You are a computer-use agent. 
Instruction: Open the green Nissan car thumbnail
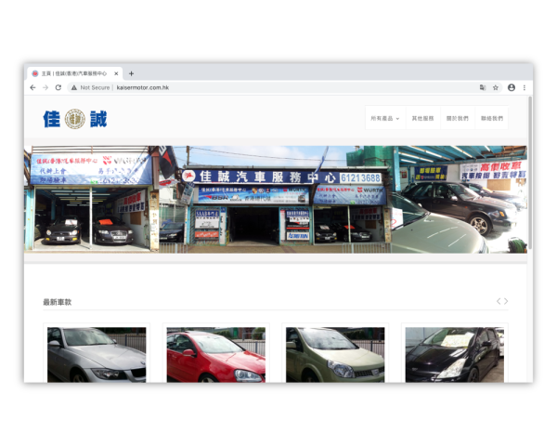click(x=335, y=355)
